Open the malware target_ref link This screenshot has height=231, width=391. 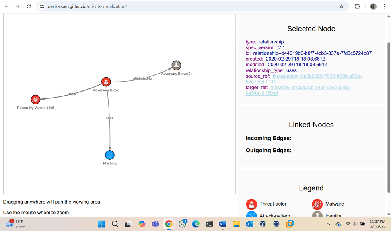tap(298, 90)
